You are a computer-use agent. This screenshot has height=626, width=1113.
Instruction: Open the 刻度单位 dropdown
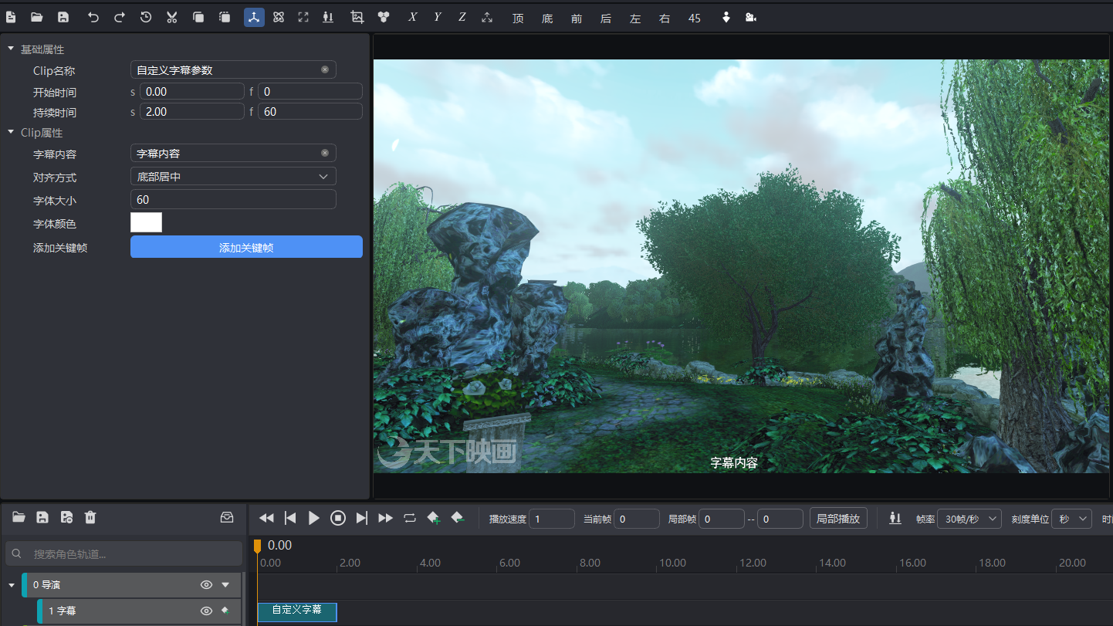point(1072,519)
